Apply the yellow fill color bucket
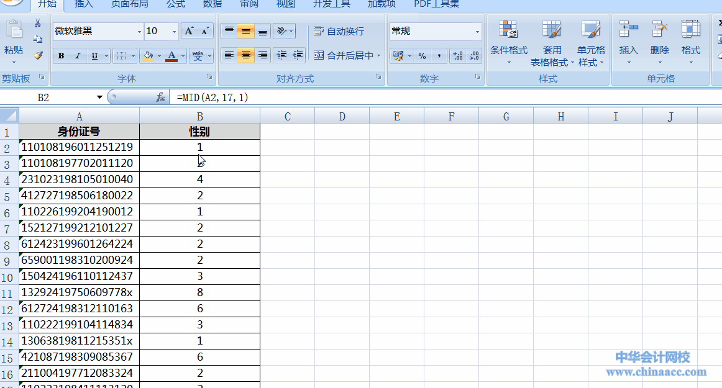 coord(148,56)
